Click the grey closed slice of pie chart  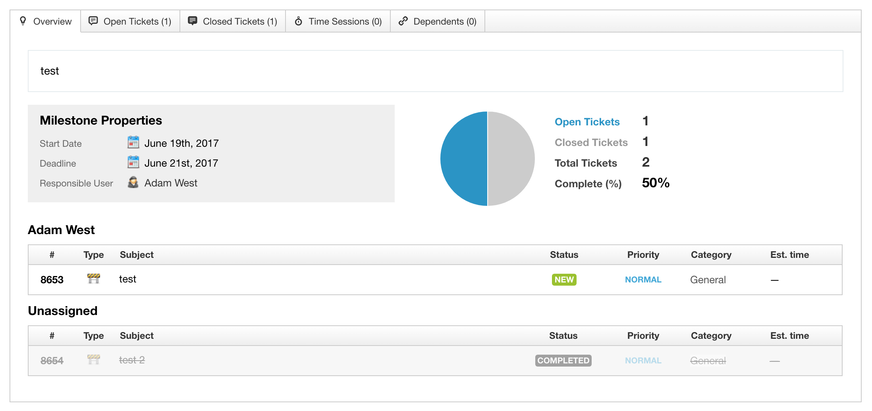pyautogui.click(x=511, y=159)
